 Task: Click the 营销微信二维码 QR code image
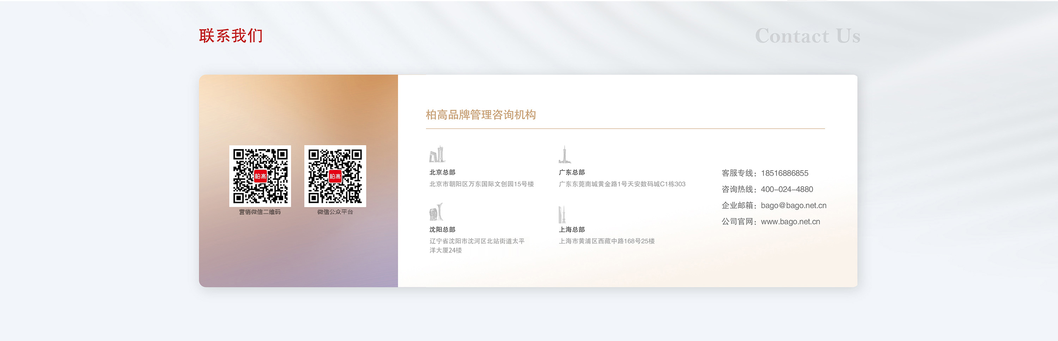[x=260, y=176]
